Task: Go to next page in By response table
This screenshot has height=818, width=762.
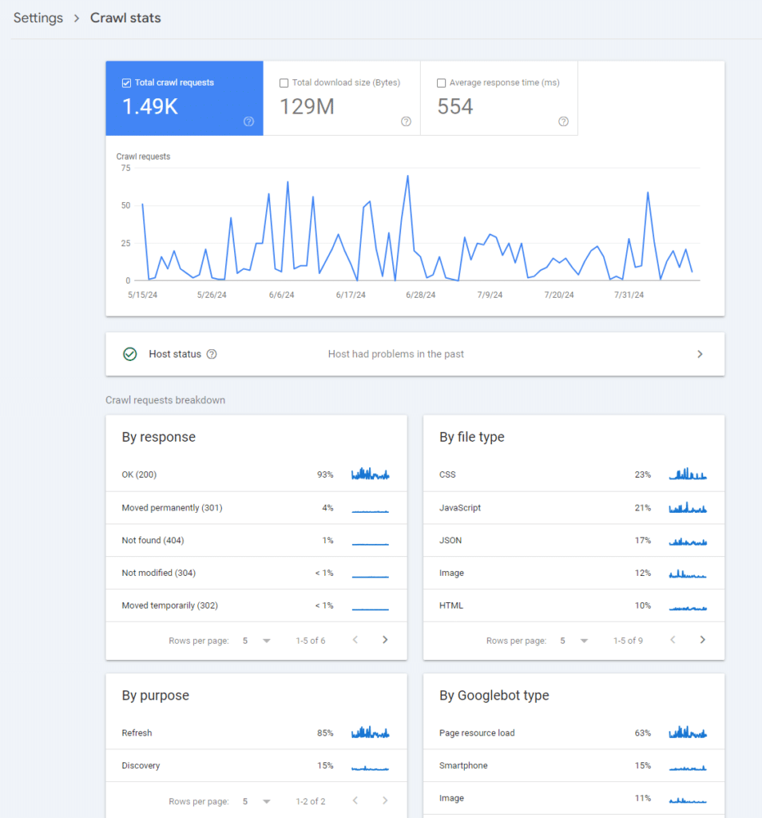Action: click(385, 640)
